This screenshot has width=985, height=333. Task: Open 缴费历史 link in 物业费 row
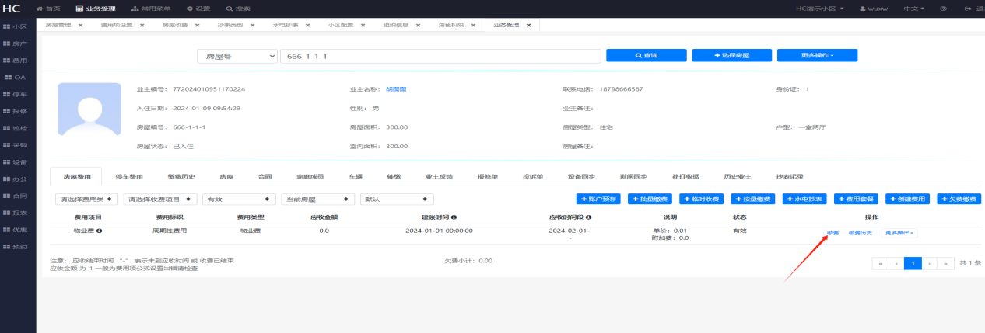(x=860, y=233)
